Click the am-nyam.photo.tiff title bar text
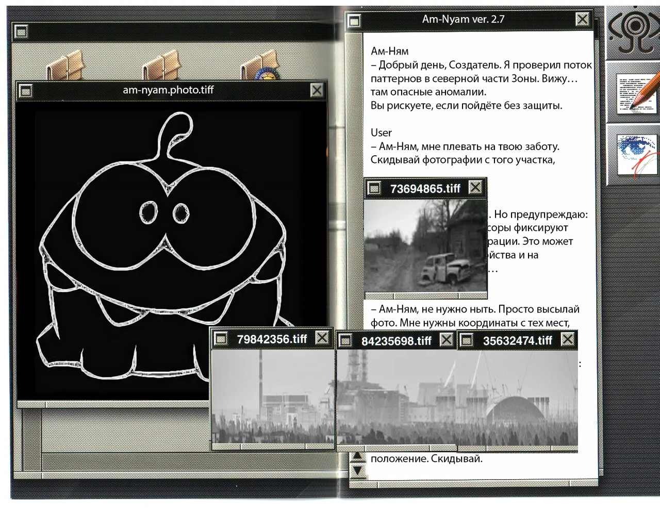 [x=168, y=90]
